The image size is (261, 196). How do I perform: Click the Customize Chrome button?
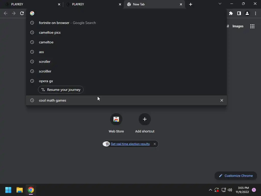coord(236,176)
